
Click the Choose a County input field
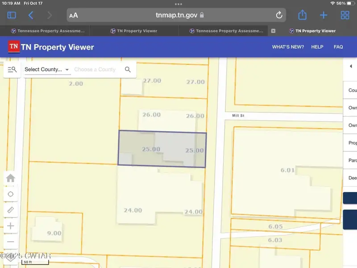click(96, 70)
